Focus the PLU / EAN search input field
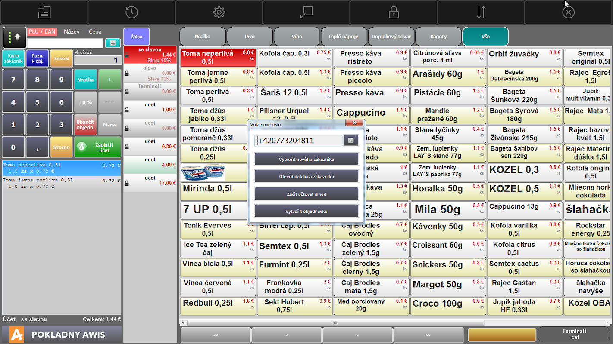This screenshot has width=613, height=344. 65,43
